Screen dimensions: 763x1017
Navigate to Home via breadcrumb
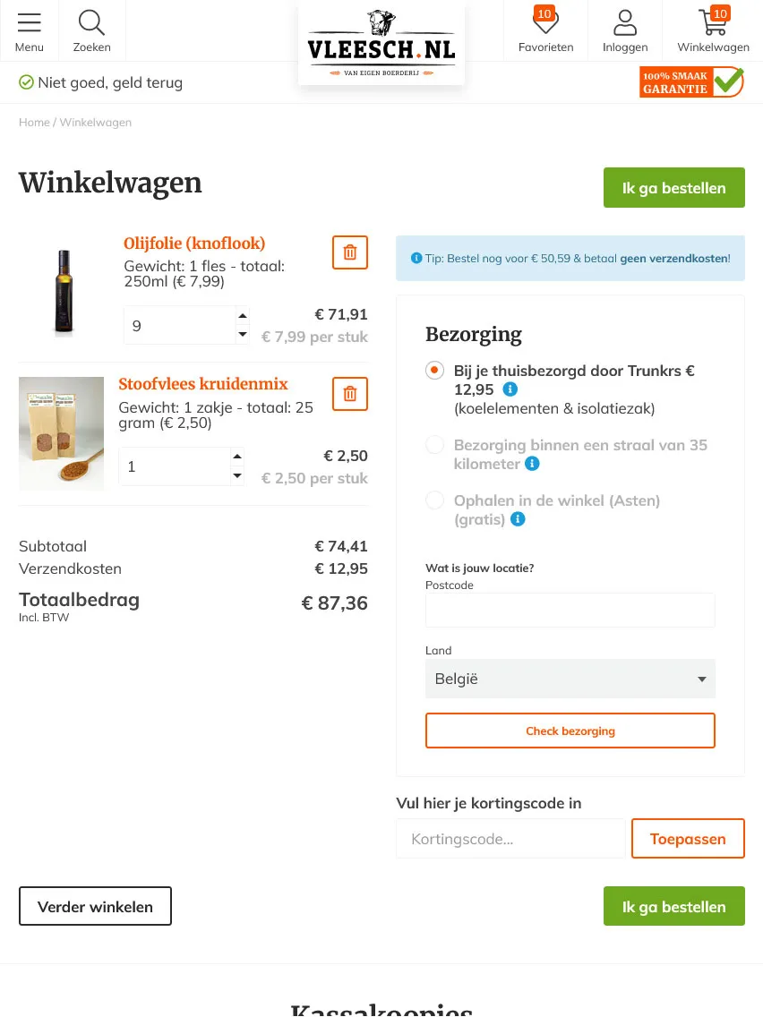coord(34,122)
